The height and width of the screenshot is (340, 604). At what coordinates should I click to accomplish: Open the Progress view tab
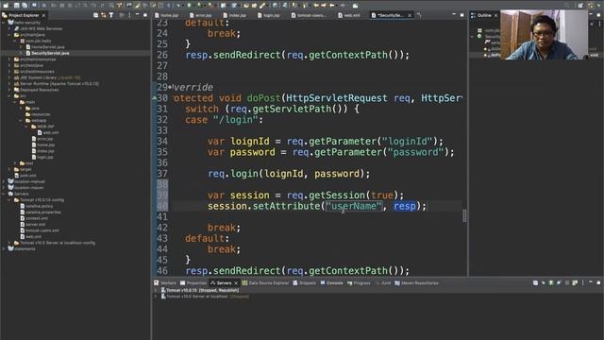tap(359, 283)
